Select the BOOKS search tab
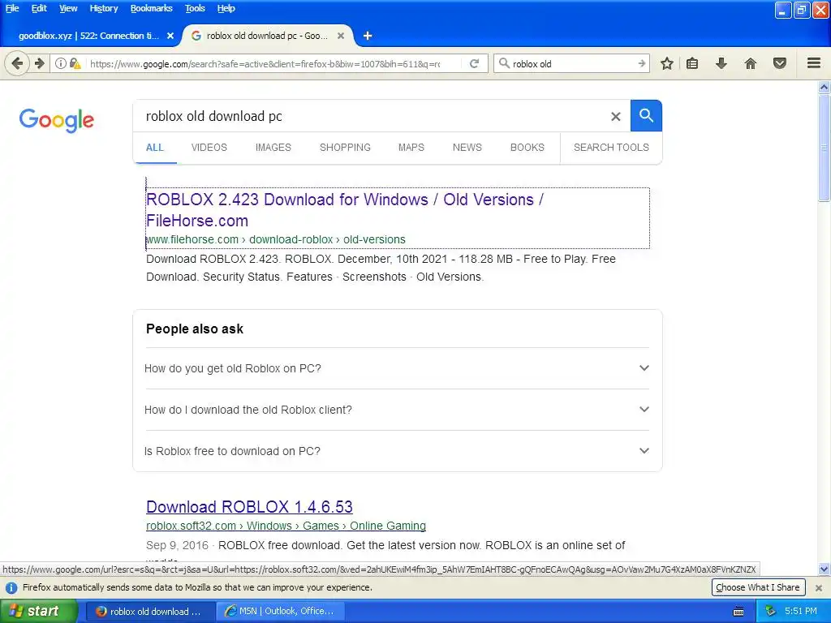The image size is (831, 623). point(527,148)
